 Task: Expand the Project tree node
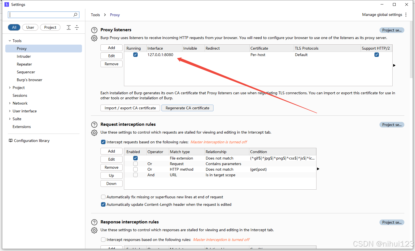(10, 88)
